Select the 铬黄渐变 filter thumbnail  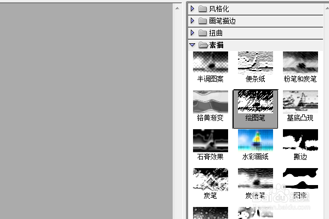pyautogui.click(x=211, y=102)
